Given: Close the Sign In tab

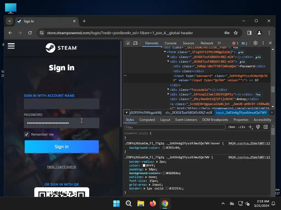Looking at the screenshot, I should 74,21.
